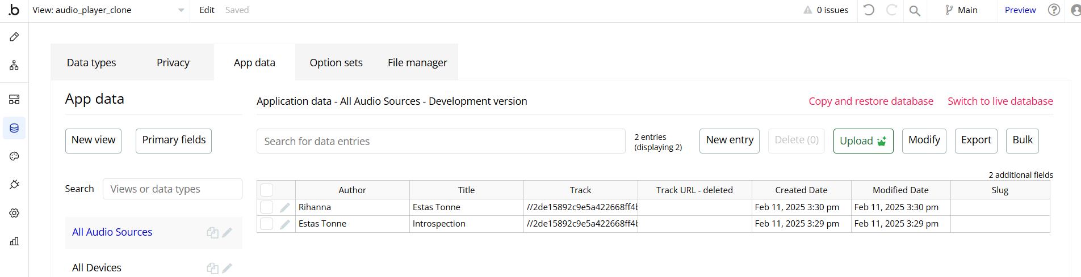
Task: Open the Main branch selector
Action: click(961, 10)
